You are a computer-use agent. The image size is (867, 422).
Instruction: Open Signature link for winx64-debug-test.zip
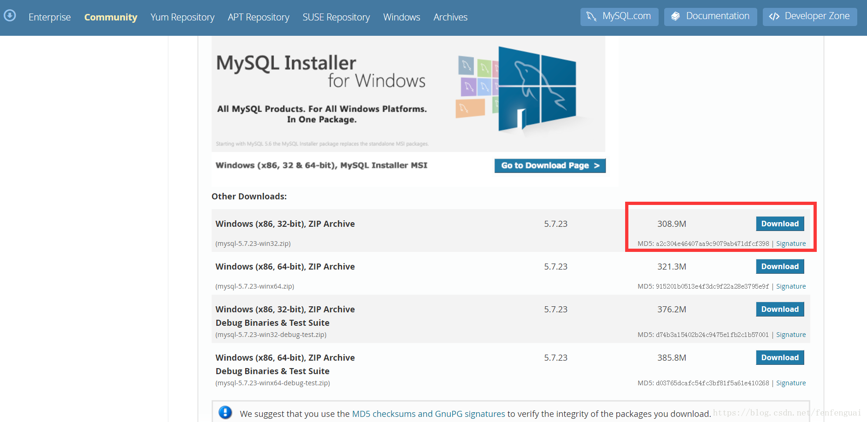[x=791, y=383]
